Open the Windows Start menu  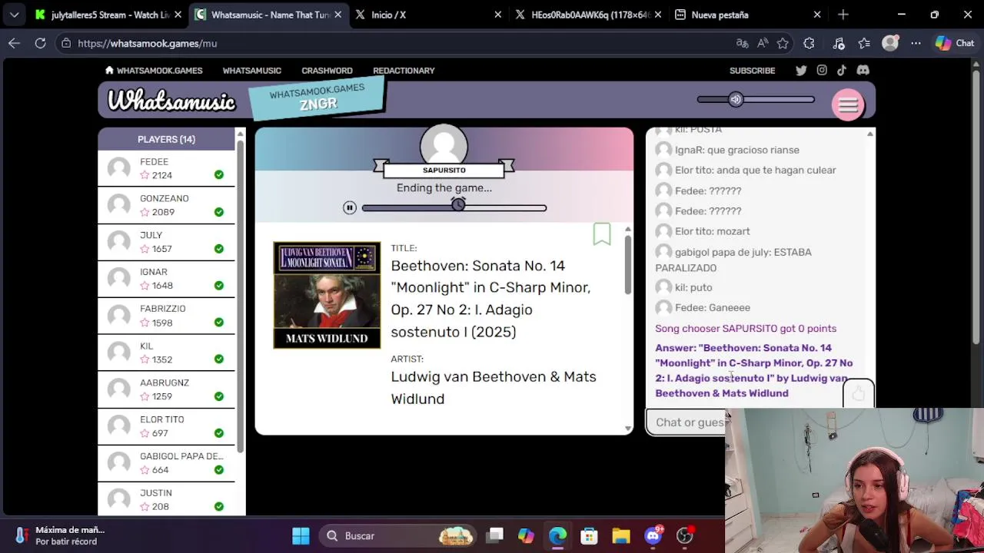pos(301,535)
